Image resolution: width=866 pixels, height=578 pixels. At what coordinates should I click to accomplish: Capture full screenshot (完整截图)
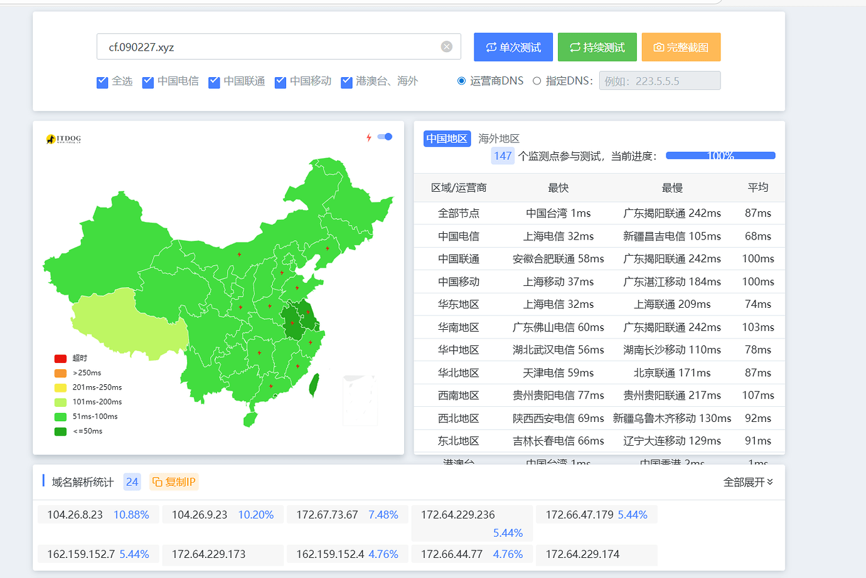click(681, 47)
